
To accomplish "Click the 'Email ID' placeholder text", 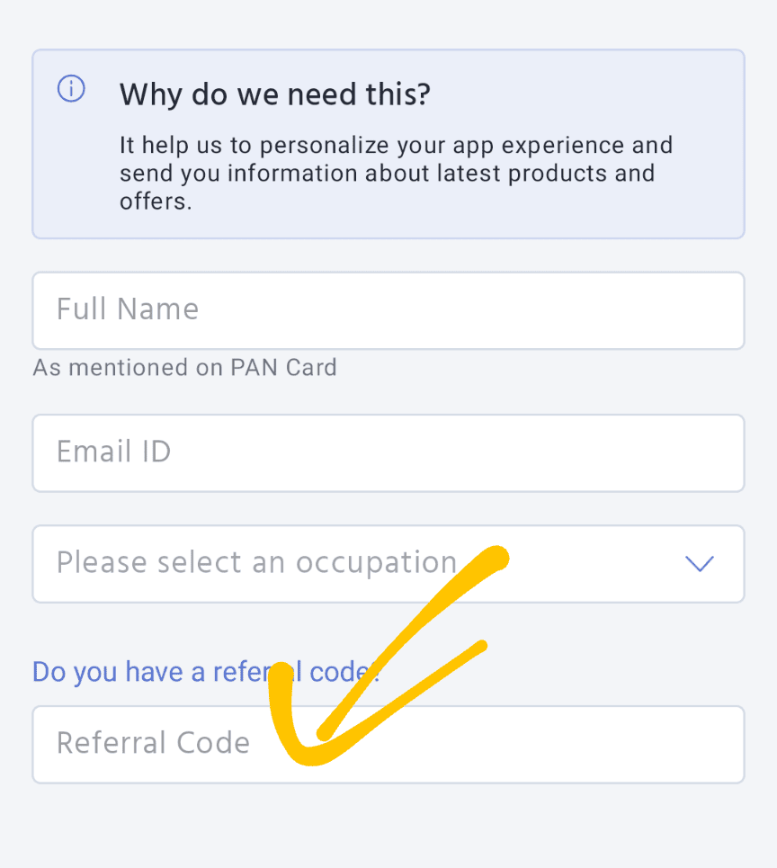I will pos(113,452).
